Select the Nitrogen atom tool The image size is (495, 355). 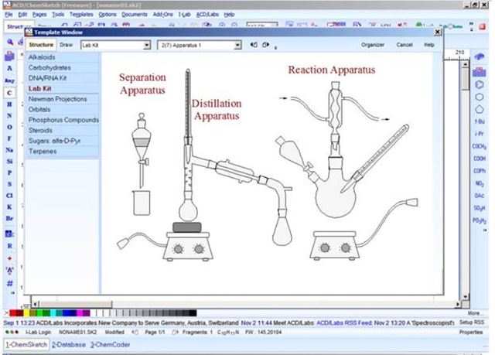tap(9, 115)
